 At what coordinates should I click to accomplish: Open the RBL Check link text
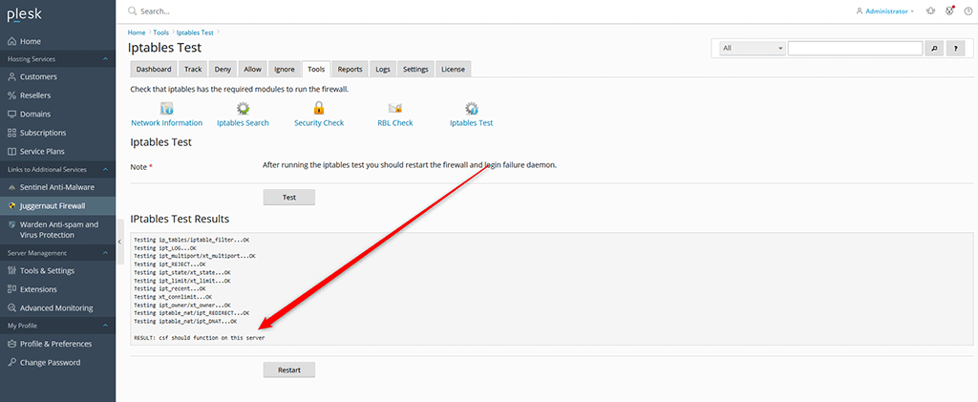394,123
